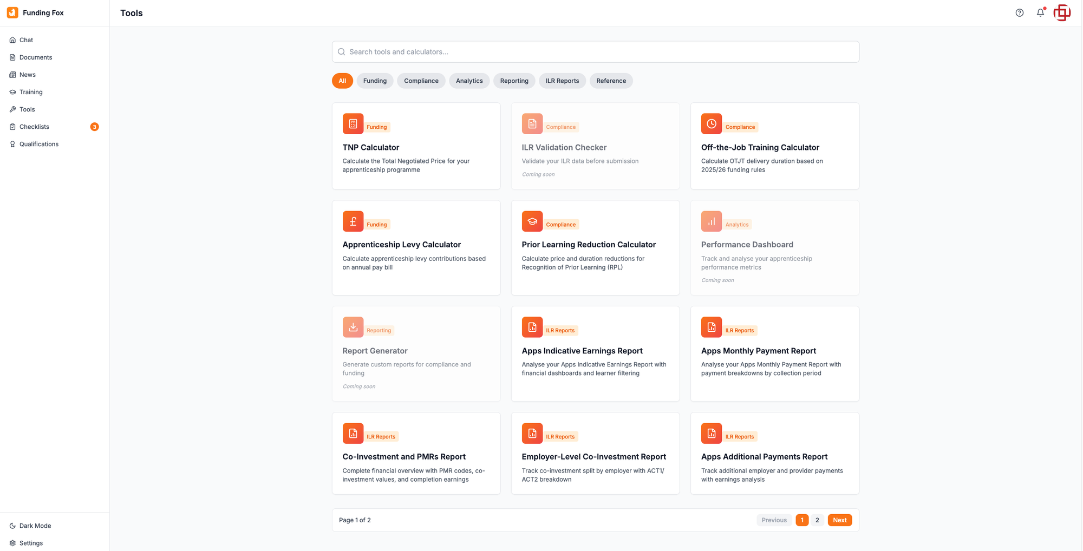Click the Off-the-Job Training clock icon

click(x=711, y=124)
